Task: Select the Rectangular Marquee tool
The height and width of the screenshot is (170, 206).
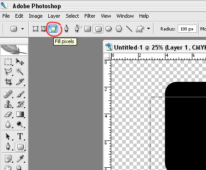Action: (x=8, y=62)
